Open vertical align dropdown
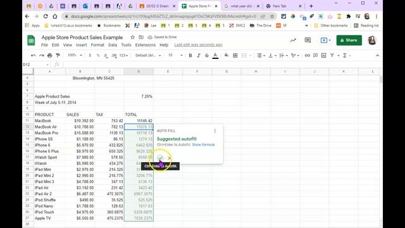405x228 pixels. pos(272,55)
